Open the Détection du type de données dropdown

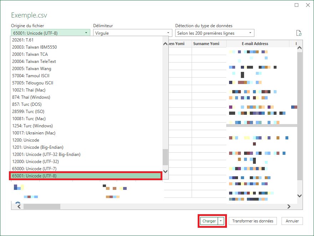(x=215, y=33)
